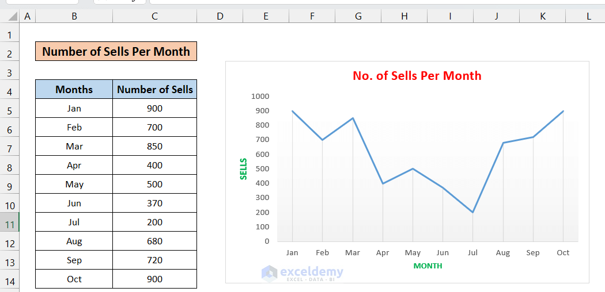
Task: Click the cell with value 370
Action: click(x=154, y=203)
